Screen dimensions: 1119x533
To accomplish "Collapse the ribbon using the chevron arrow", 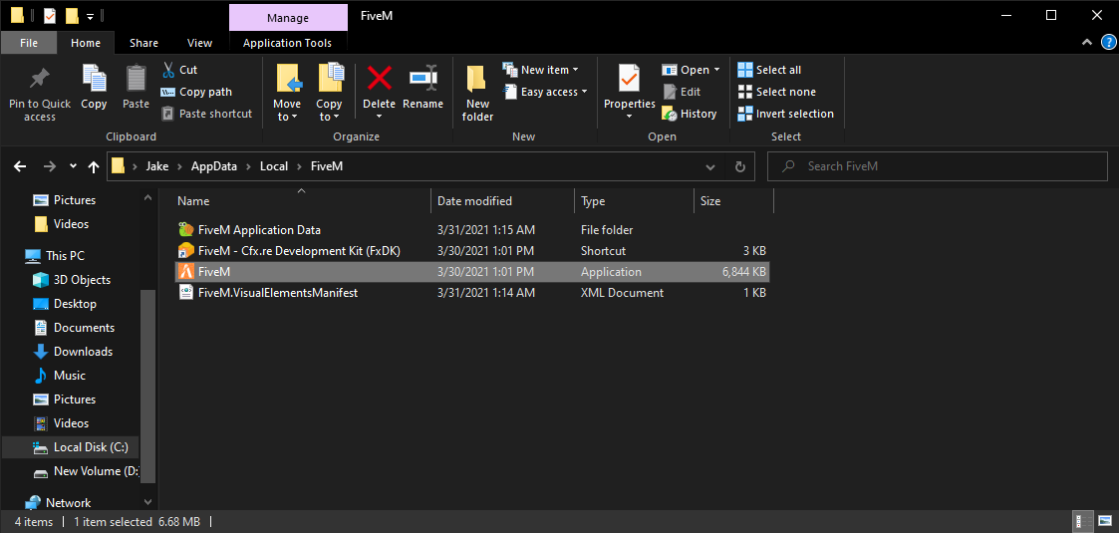I will click(x=1087, y=43).
